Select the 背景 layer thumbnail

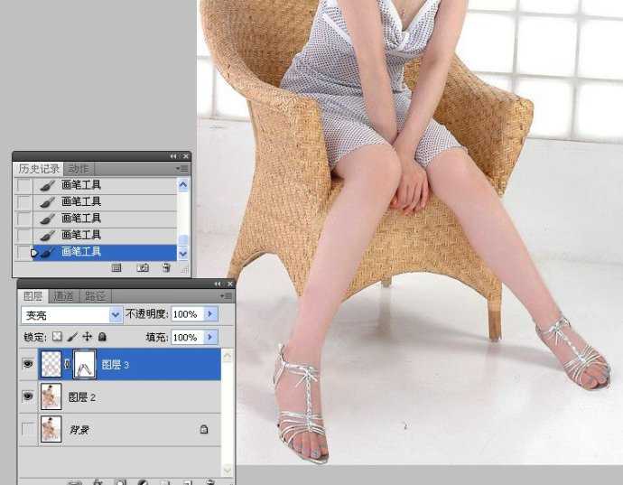[51, 429]
